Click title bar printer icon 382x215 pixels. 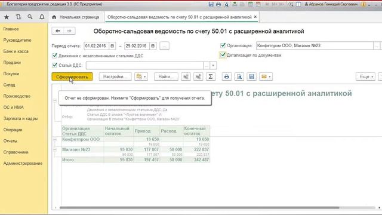(x=218, y=4)
